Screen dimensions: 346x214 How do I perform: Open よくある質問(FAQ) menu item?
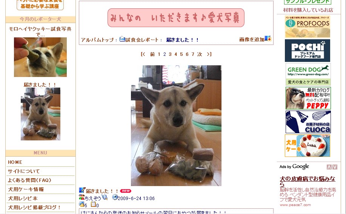(x=29, y=180)
